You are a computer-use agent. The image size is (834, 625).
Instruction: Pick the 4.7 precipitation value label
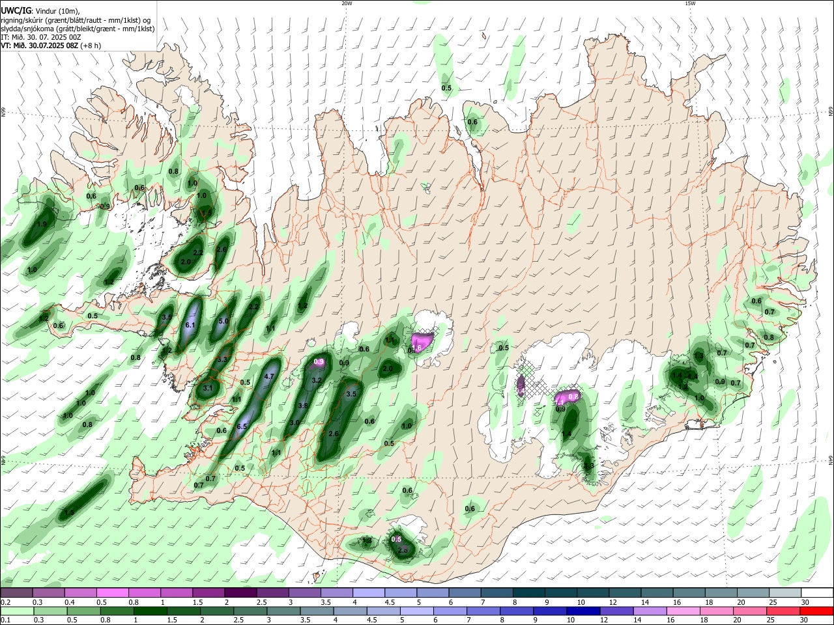(269, 376)
